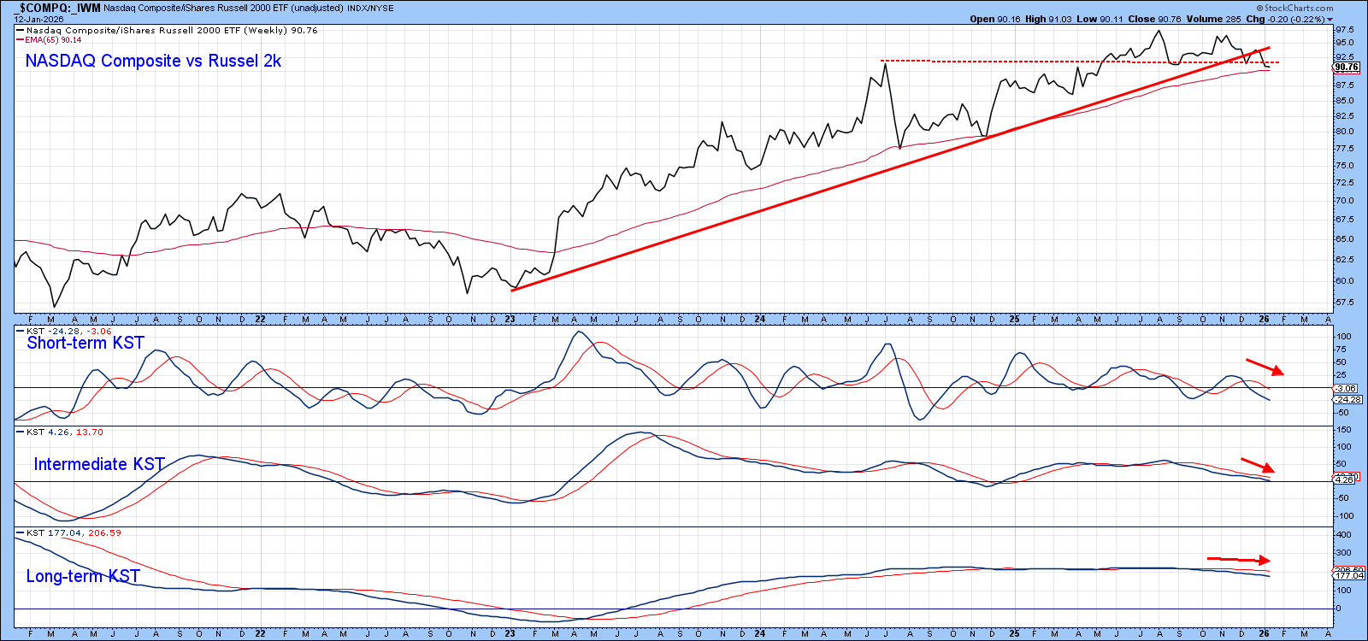Click the red EMA(65) line marker in legend

[21, 39]
